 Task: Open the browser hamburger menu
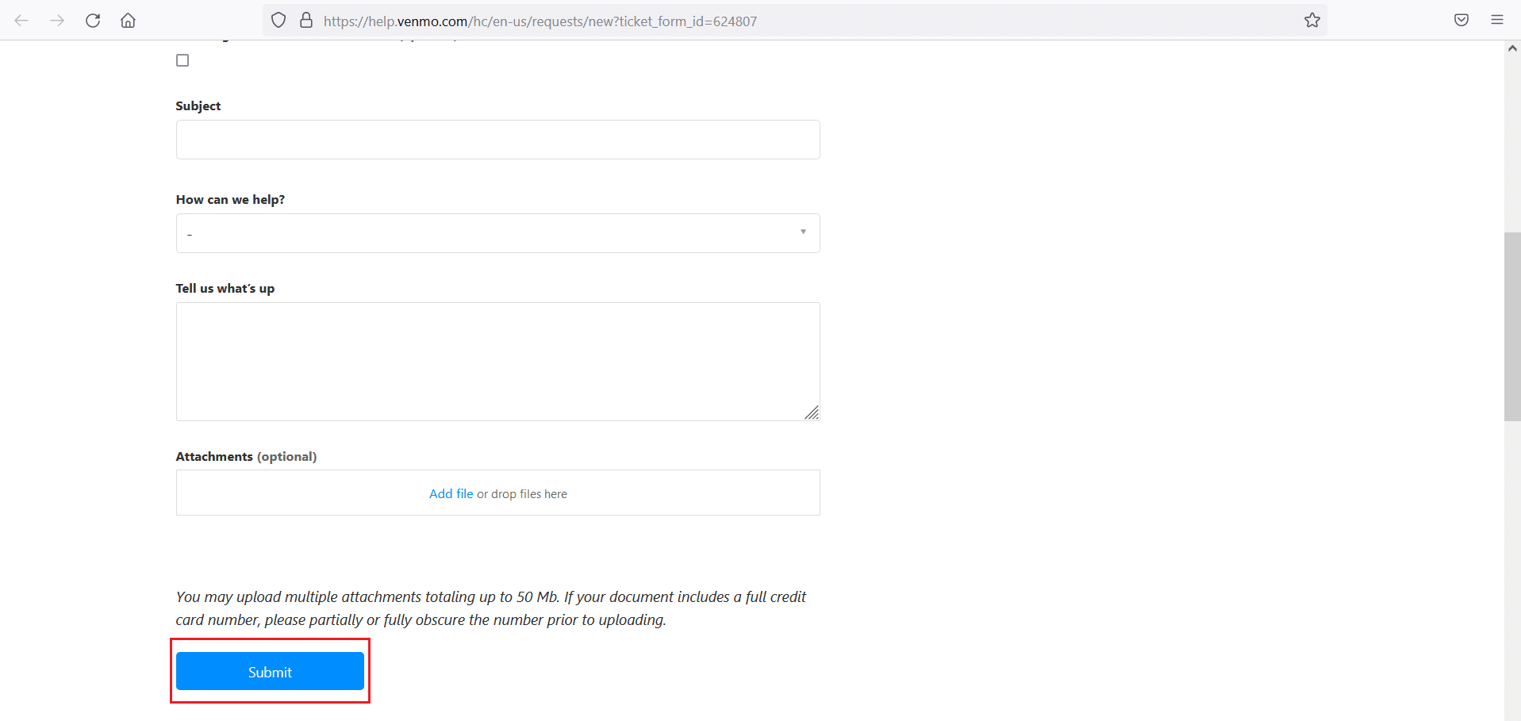tap(1497, 20)
